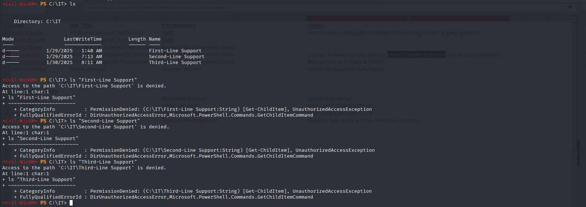Viewport: 586px width, 207px height.
Task: Click the "Second-Line Support" directory name in listing
Action: pyautogui.click(x=176, y=57)
